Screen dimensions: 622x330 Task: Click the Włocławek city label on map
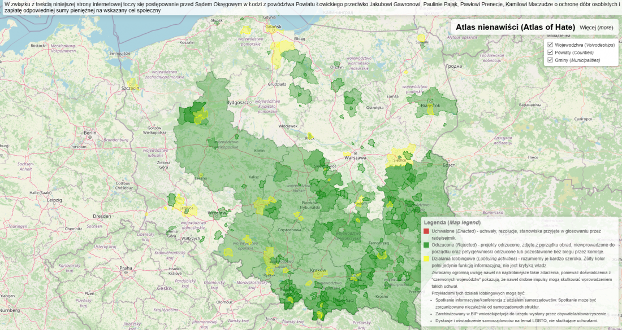[288, 126]
